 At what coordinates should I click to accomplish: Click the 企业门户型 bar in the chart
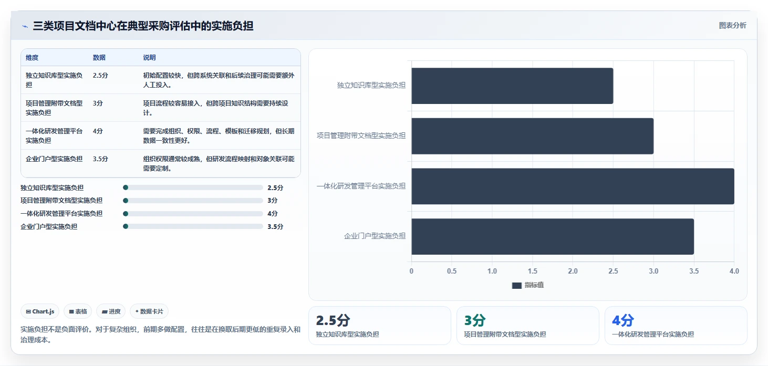click(x=553, y=236)
